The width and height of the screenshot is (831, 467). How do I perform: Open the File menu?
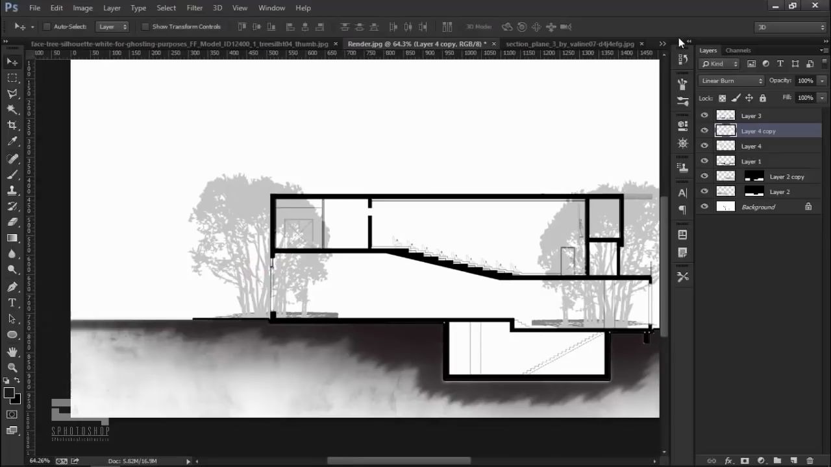click(x=34, y=8)
